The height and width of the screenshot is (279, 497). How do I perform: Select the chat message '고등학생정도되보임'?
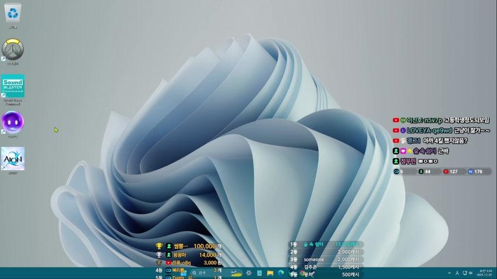click(467, 120)
